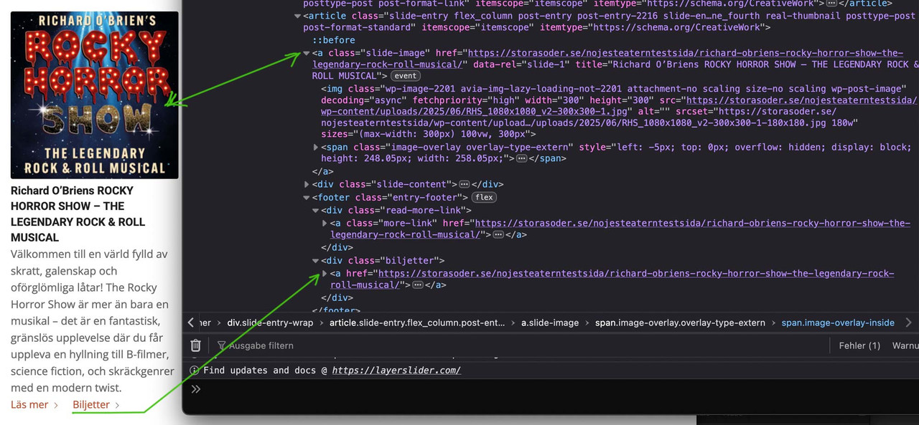Screen dimensions: 919x425
Task: Open the img src URL in the inspector
Action: click(619, 106)
